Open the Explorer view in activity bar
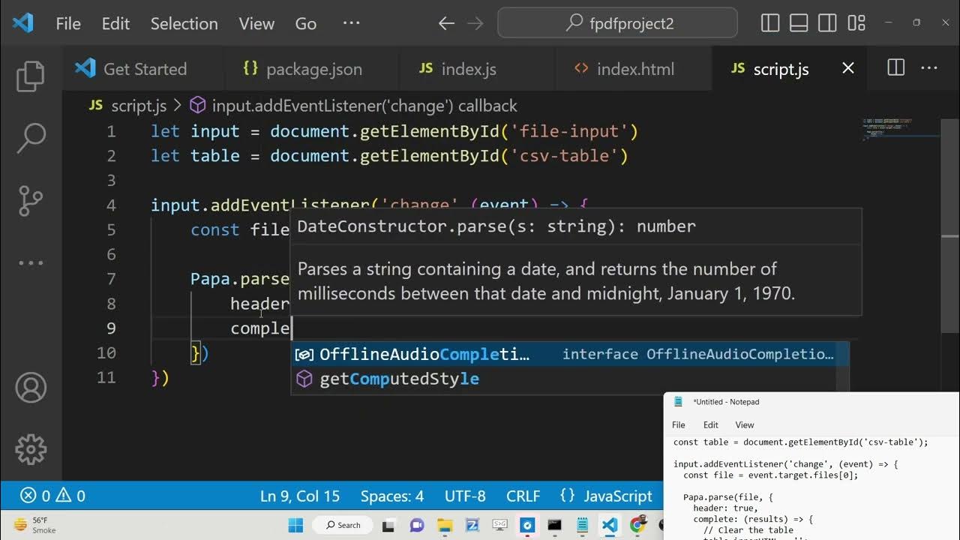 (31, 76)
